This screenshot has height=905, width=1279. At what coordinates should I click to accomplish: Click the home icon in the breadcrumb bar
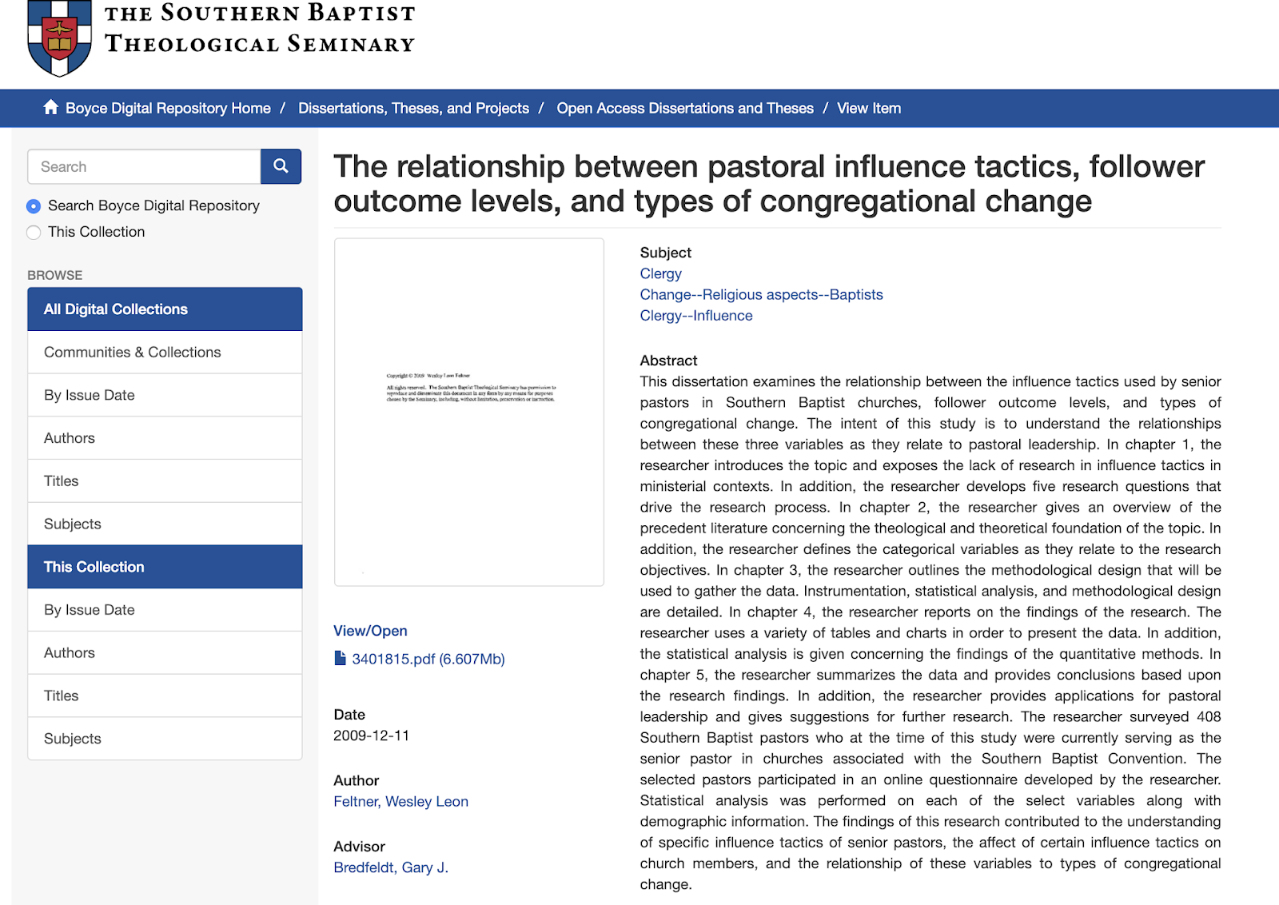(51, 107)
